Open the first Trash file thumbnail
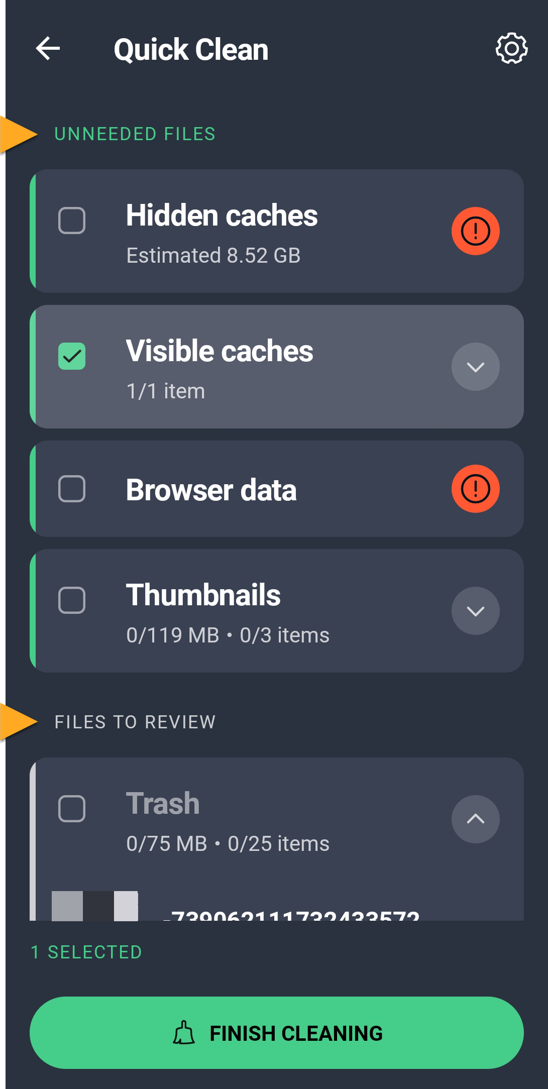Viewport: 548px width, 1089px height. tap(95, 906)
